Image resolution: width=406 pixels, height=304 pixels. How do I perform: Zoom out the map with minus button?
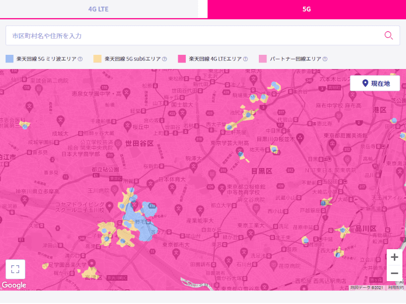point(394,273)
